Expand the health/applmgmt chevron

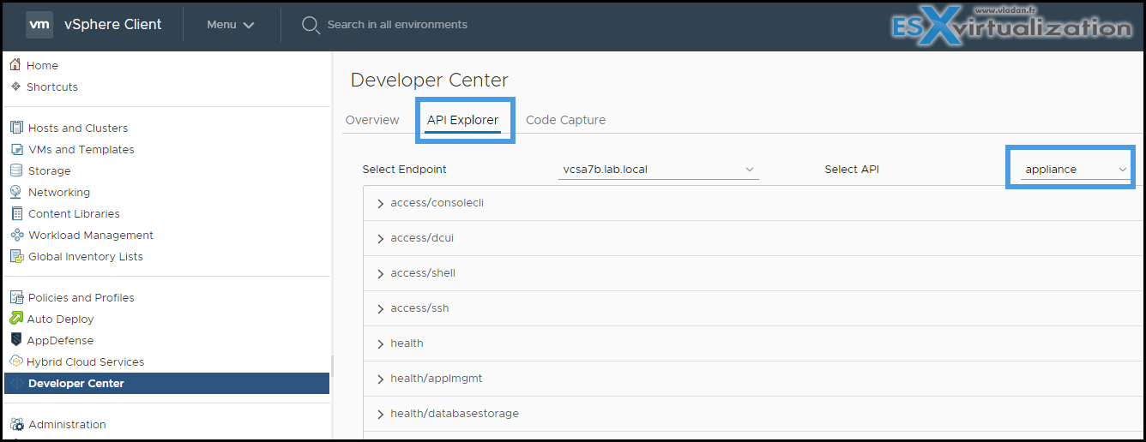click(380, 379)
